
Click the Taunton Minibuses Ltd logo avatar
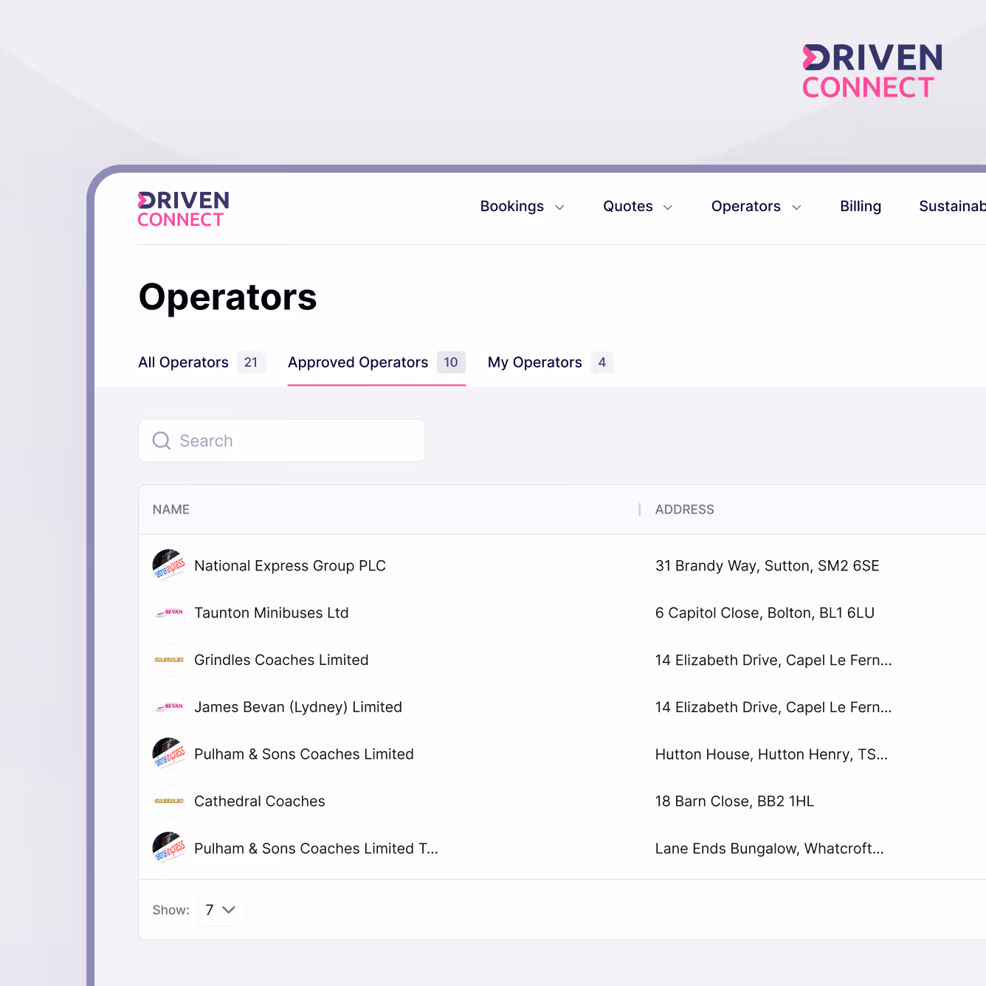pos(169,613)
